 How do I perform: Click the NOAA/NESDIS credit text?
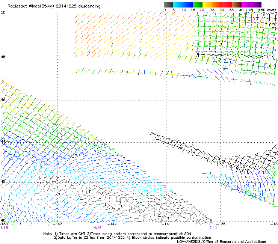point(221,242)
